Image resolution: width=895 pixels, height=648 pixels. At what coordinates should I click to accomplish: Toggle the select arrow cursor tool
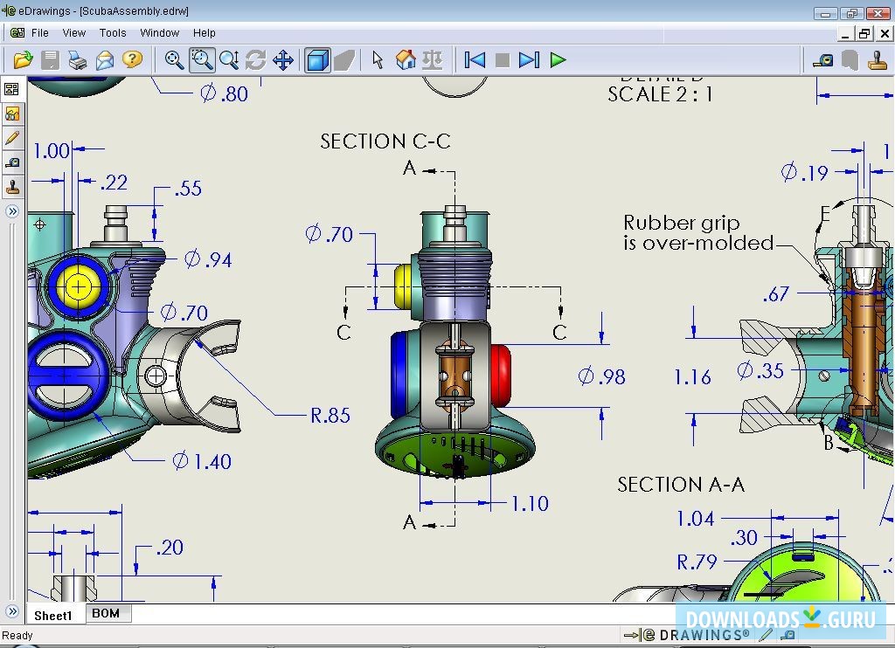[x=375, y=60]
